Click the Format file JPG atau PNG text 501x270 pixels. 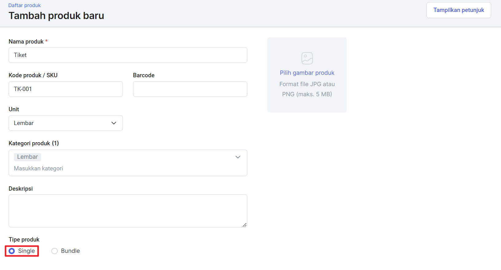[x=307, y=89]
